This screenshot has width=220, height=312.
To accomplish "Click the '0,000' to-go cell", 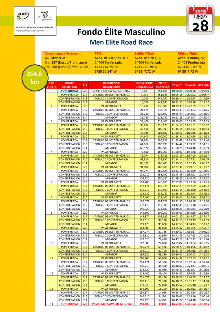I will coord(162,304).
